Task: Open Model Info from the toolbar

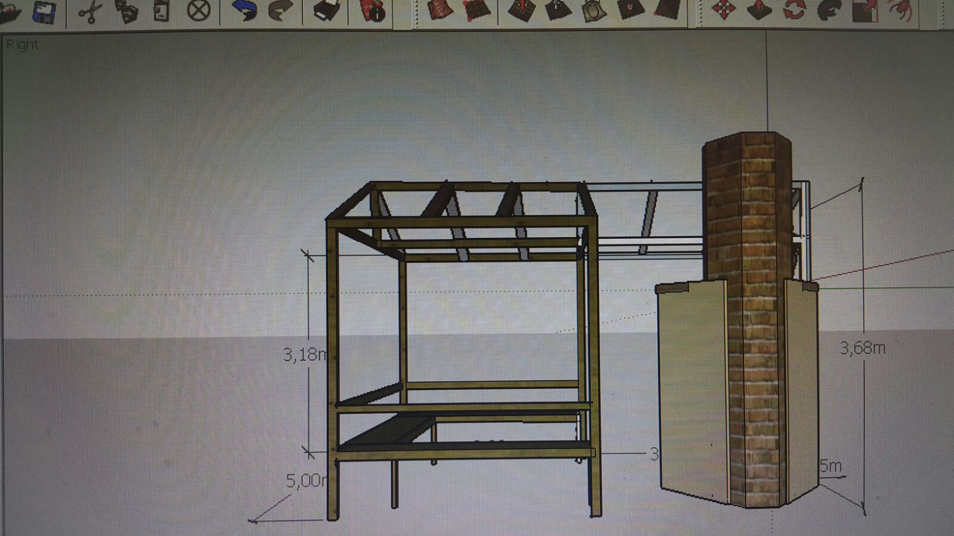Action: tap(373, 11)
